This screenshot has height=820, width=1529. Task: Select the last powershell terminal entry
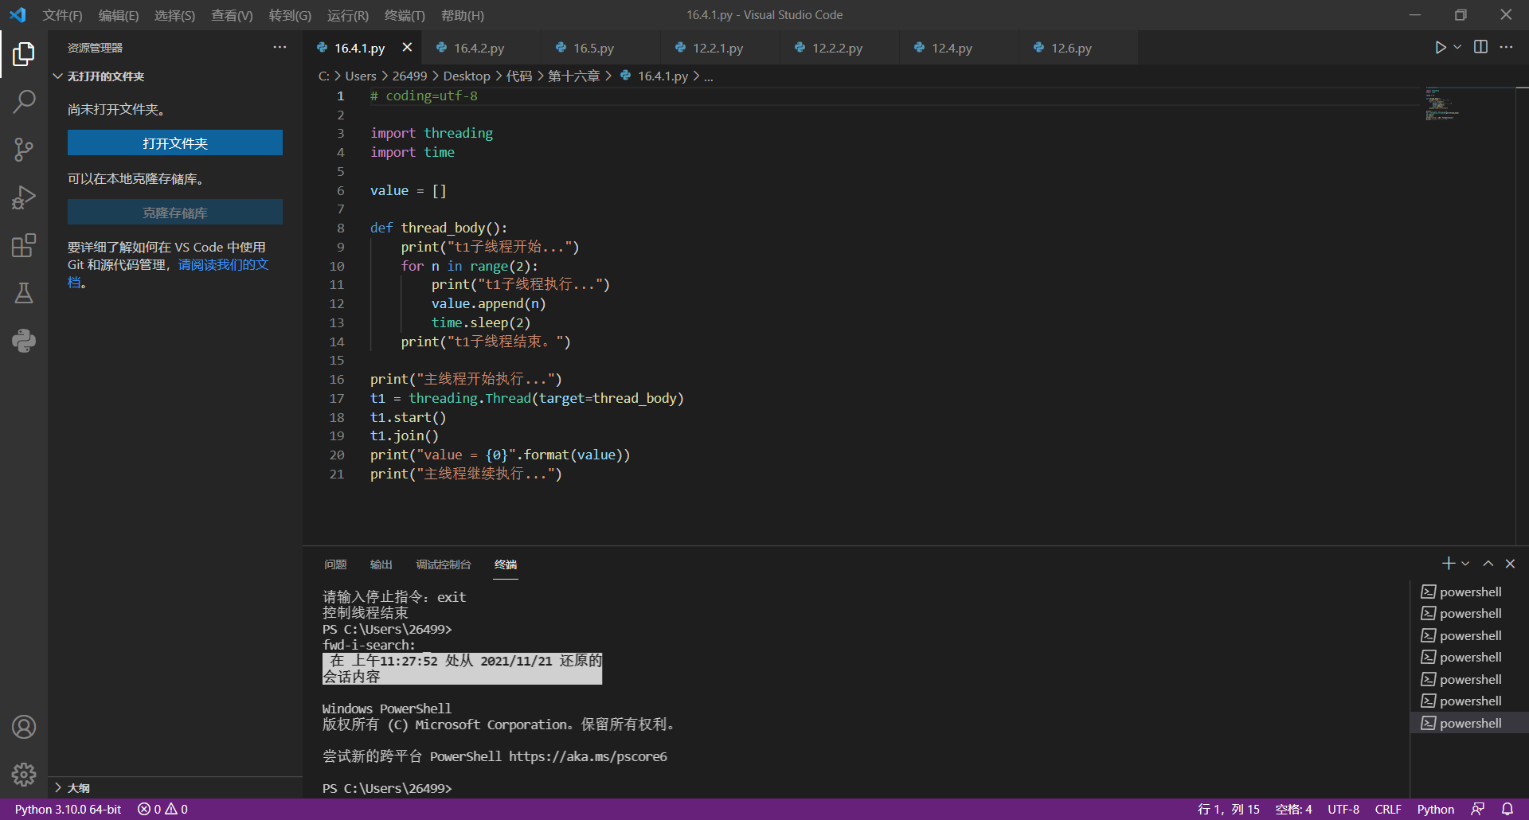[x=1469, y=723]
